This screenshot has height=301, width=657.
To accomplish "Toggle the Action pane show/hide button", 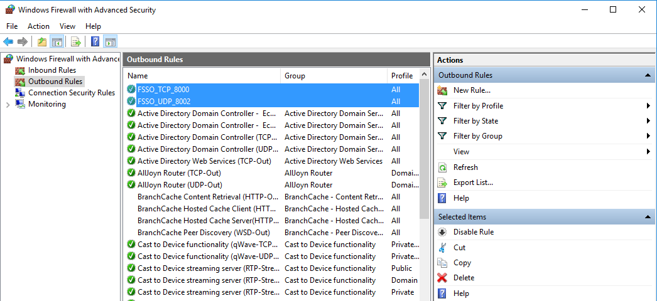I will 111,42.
